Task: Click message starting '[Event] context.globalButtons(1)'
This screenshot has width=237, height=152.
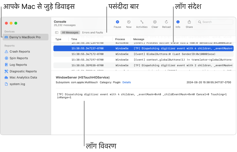Action: pyautogui.click(x=183, y=60)
